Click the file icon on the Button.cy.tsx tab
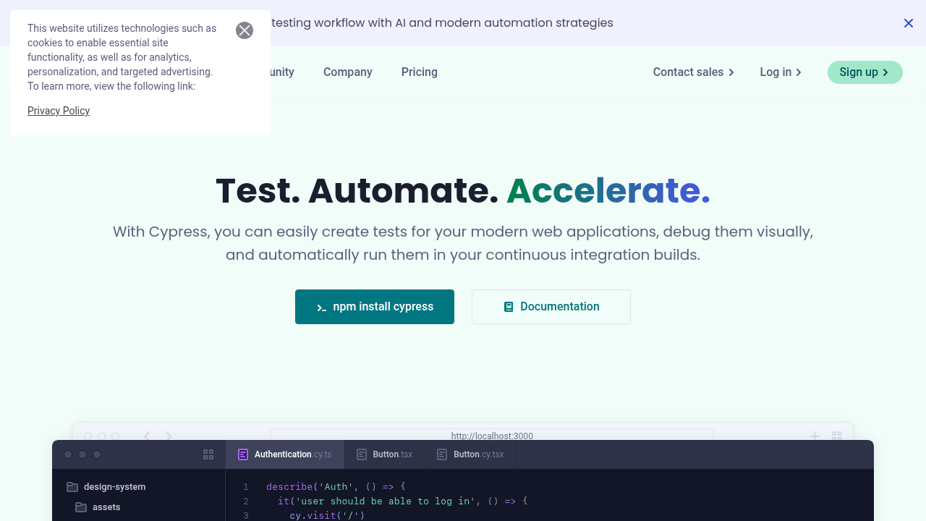Image resolution: width=926 pixels, height=521 pixels. [441, 454]
